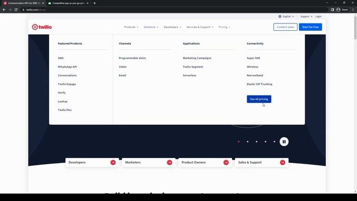Select Email under Channels
The width and height of the screenshot is (357, 201).
pos(122,75)
